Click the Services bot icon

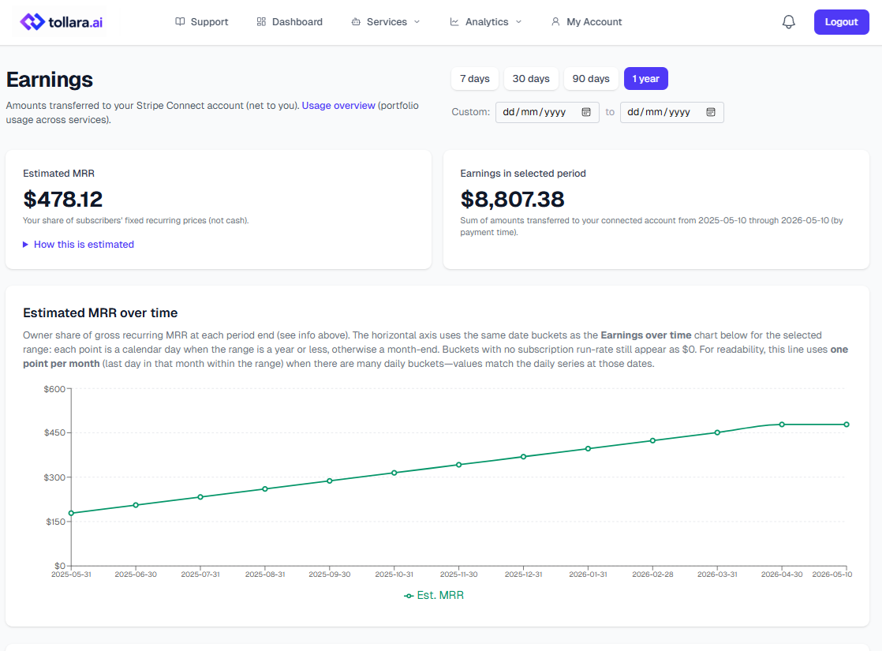pyautogui.click(x=356, y=22)
